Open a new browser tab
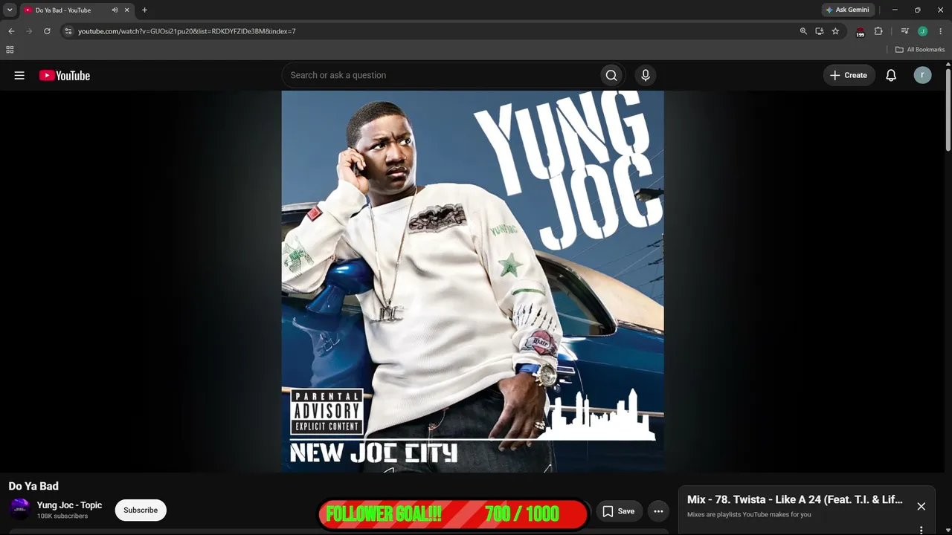Viewport: 952px width, 535px height. 144,10
